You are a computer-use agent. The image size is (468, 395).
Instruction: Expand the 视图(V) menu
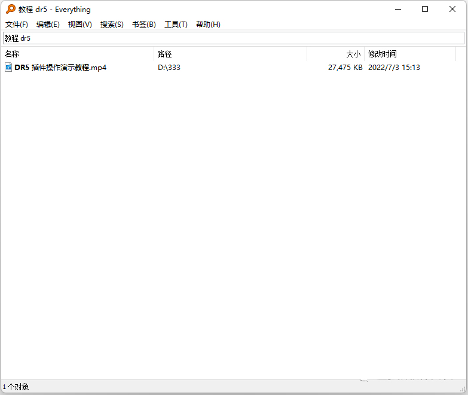click(x=79, y=25)
